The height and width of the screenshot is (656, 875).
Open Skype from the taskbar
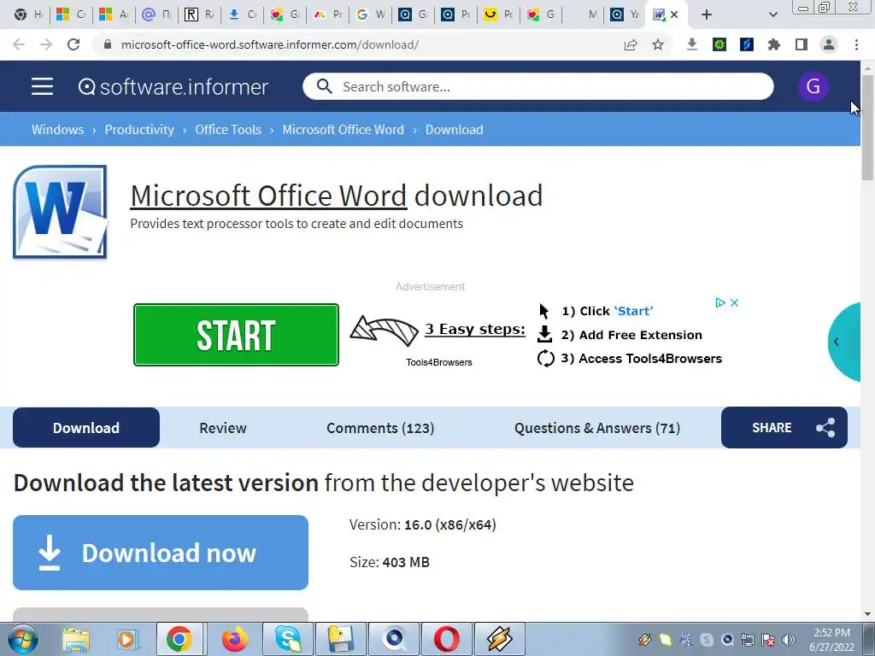(287, 639)
